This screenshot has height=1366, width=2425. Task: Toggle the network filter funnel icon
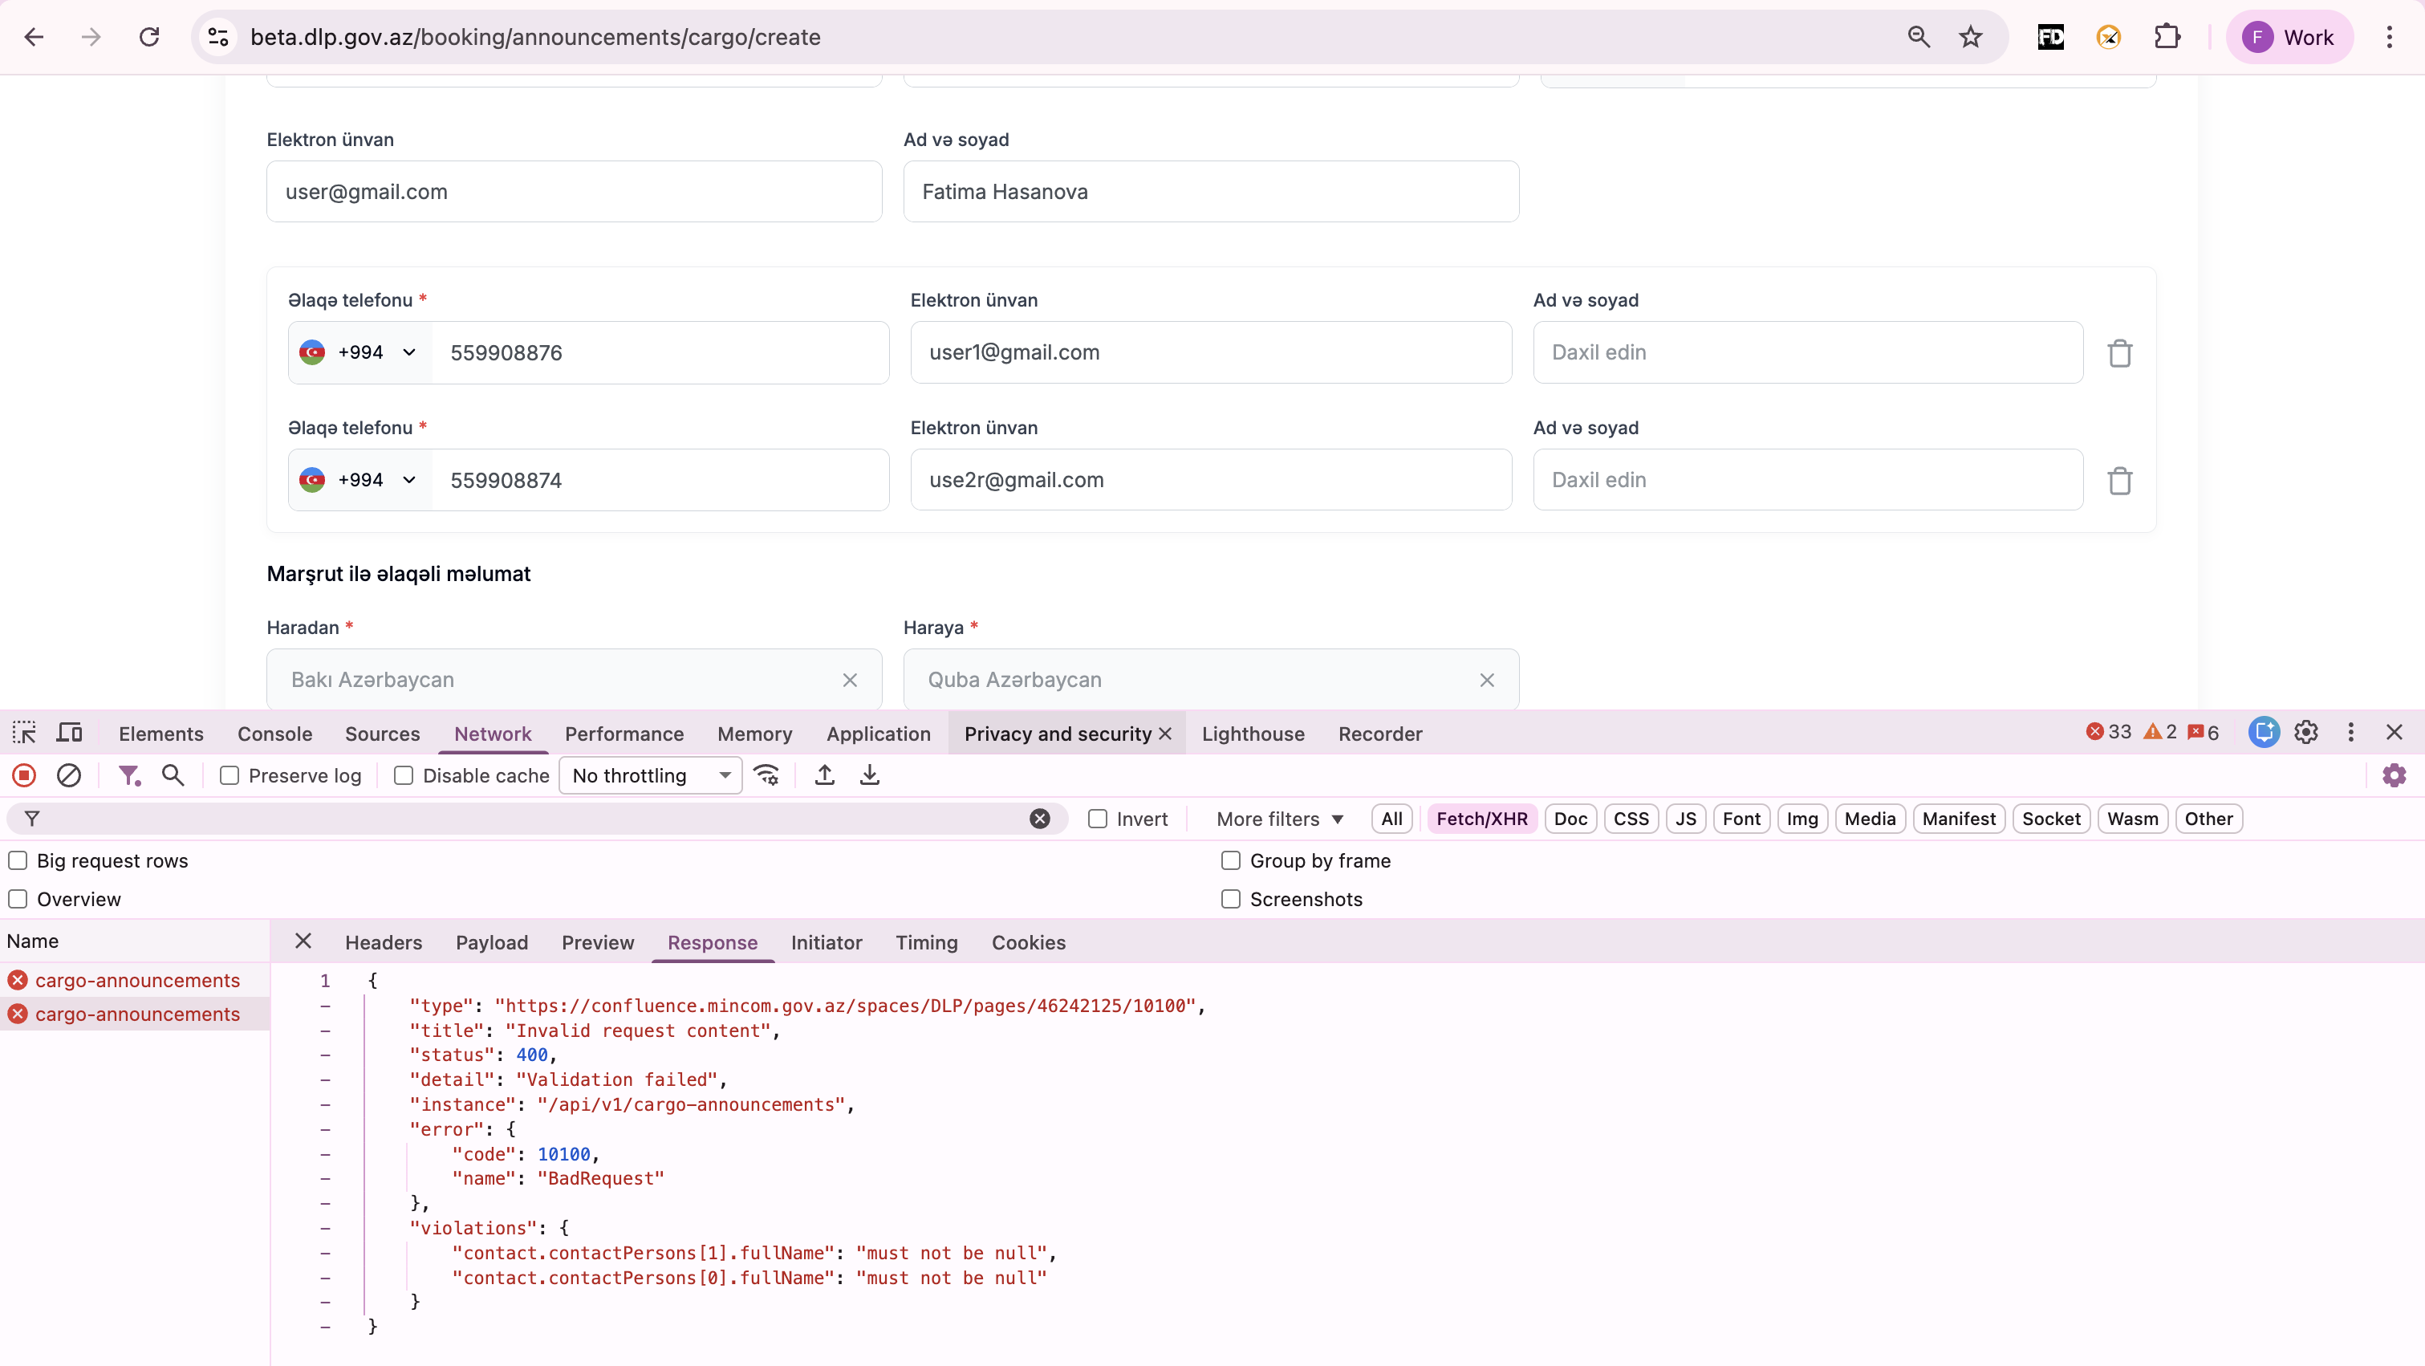pos(129,776)
